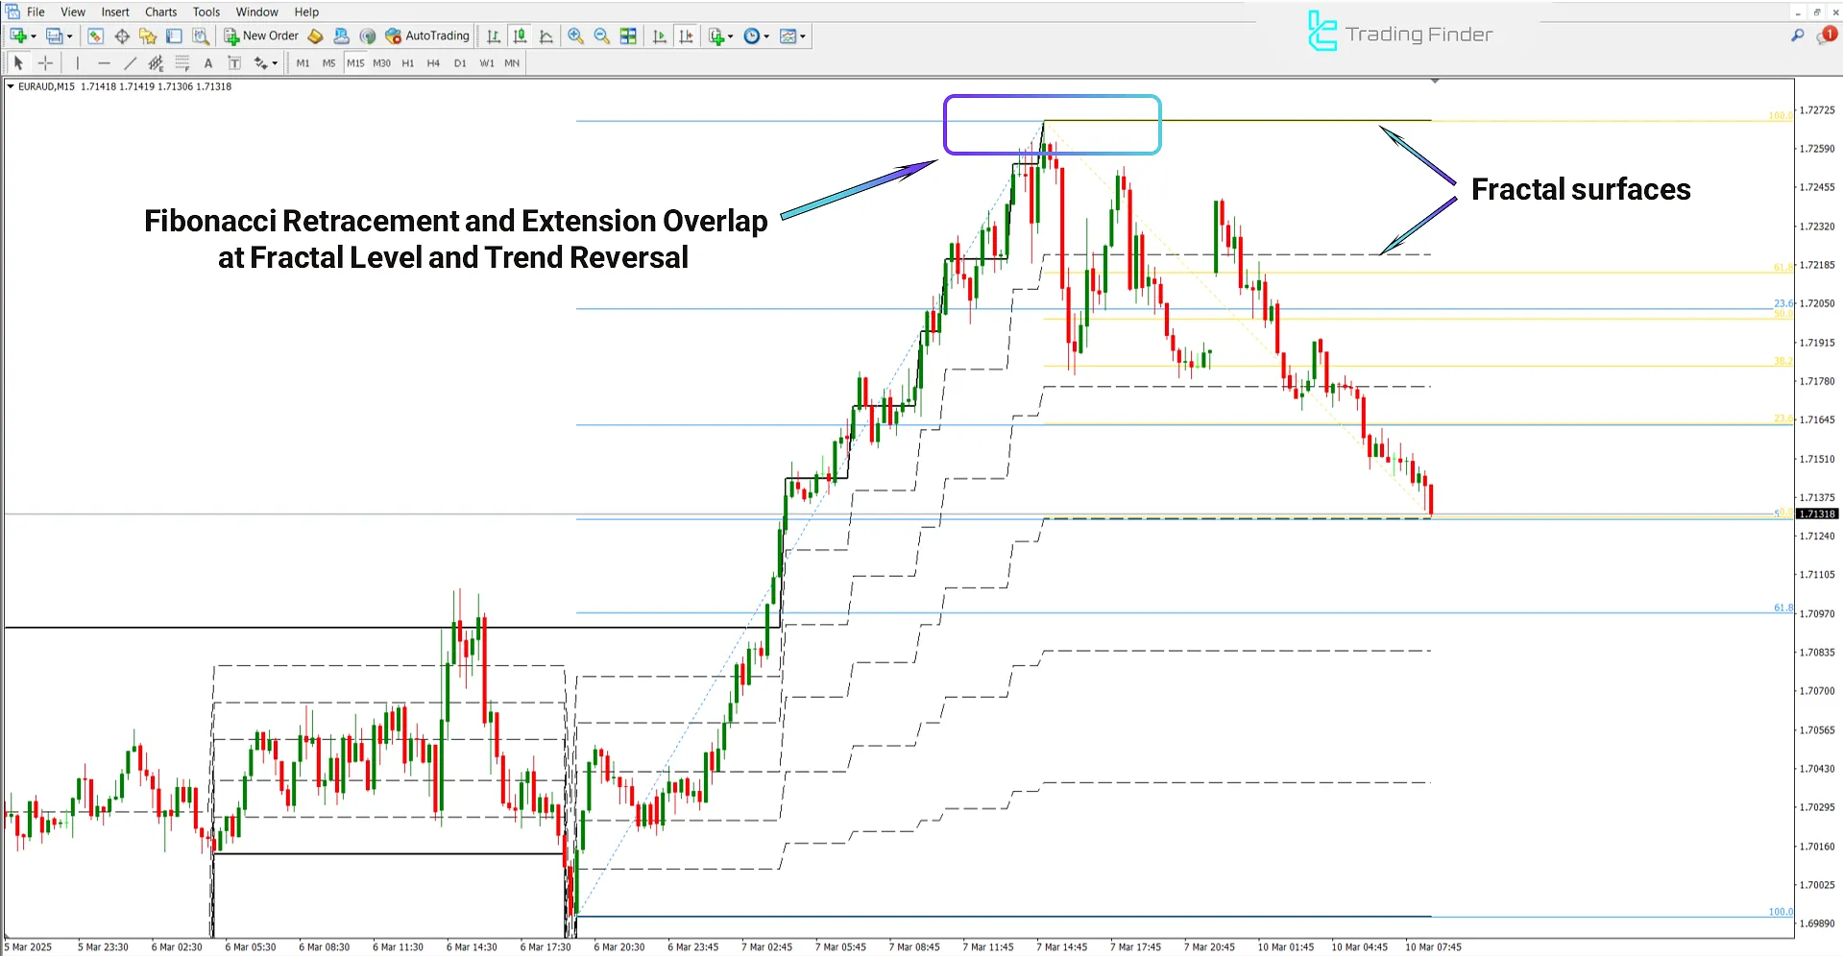Click the New Order button
This screenshot has width=1843, height=956.
coord(261,36)
